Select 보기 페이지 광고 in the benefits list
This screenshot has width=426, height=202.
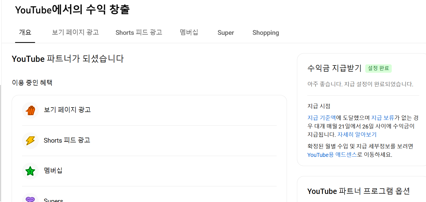click(67, 110)
